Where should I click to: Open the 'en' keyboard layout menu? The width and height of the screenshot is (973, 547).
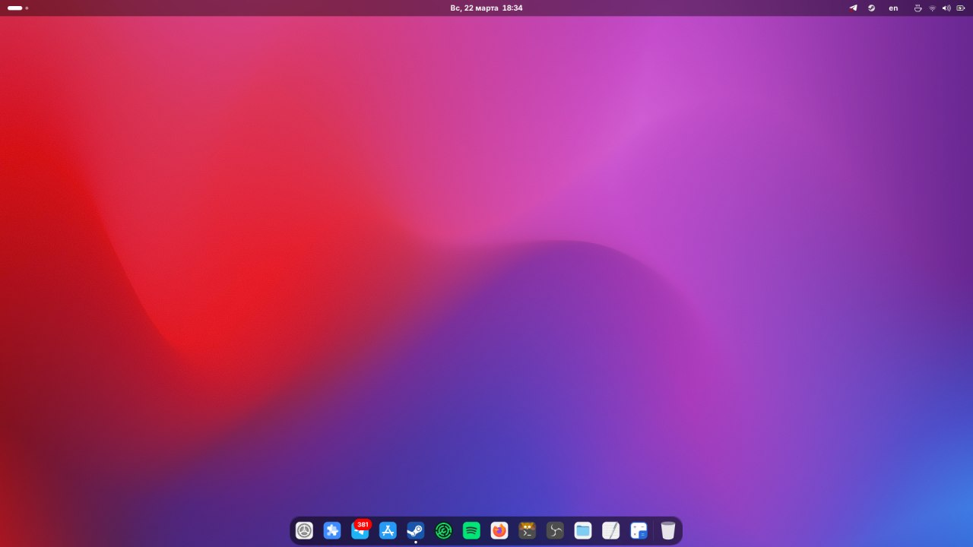click(x=893, y=8)
